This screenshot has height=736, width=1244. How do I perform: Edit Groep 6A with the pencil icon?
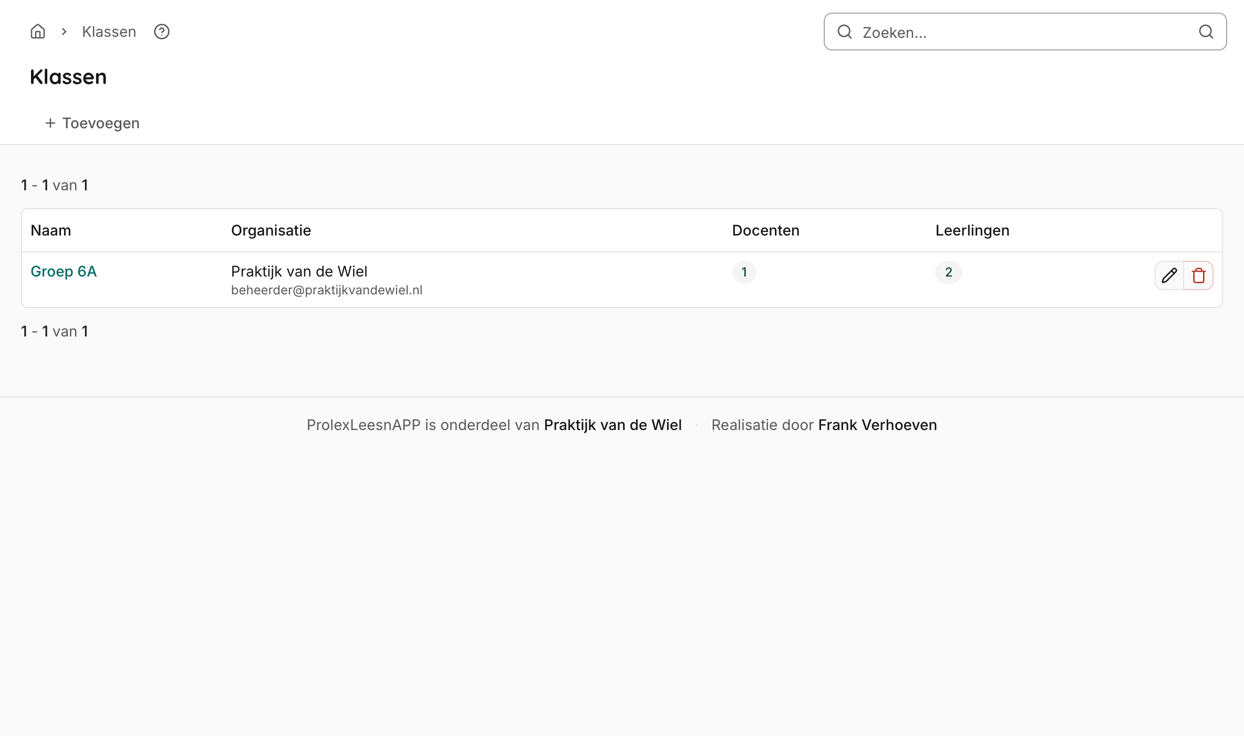click(1169, 275)
